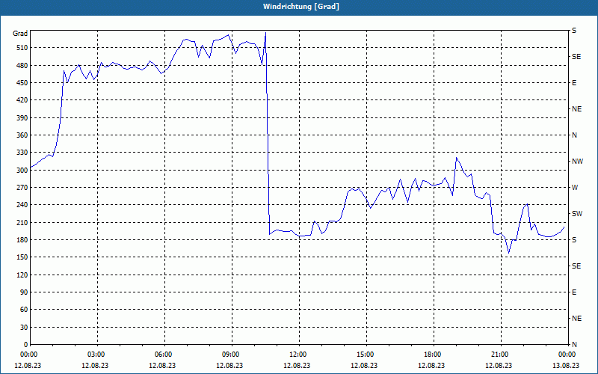Image resolution: width=598 pixels, height=374 pixels.
Task: Click the 510 degree axis value
Action: pyautogui.click(x=22, y=48)
